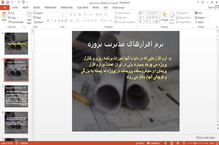The height and width of the screenshot is (145, 219).
Task: Switch to Slide Sorter view icon
Action: tap(172, 143)
